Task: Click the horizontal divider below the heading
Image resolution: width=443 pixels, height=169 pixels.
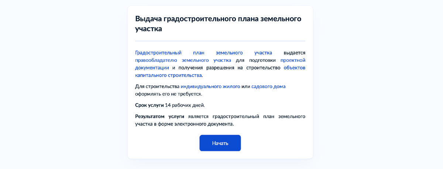Action: (220, 41)
